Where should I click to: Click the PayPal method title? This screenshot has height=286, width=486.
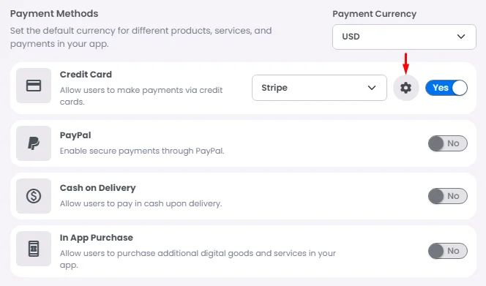tap(75, 135)
